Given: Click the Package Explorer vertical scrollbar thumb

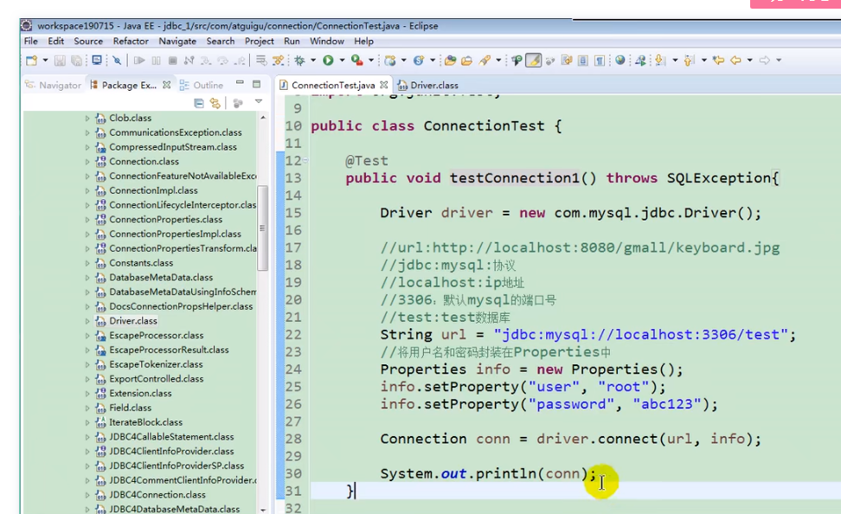Looking at the screenshot, I should tap(262, 228).
